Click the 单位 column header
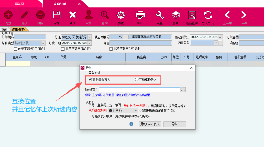The image size is (264, 147). point(176,57)
